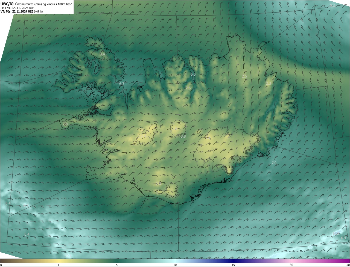The height and width of the screenshot is (267, 350).
Task: Click the title 'Úrkomumætti (mm) og vindur í 100m hæð'
Action: coord(44,4)
